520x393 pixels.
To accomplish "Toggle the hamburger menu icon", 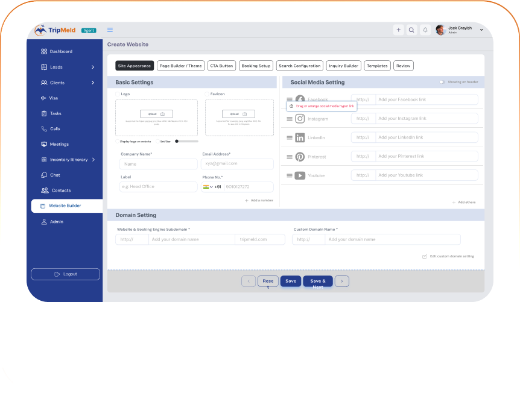I will [110, 30].
